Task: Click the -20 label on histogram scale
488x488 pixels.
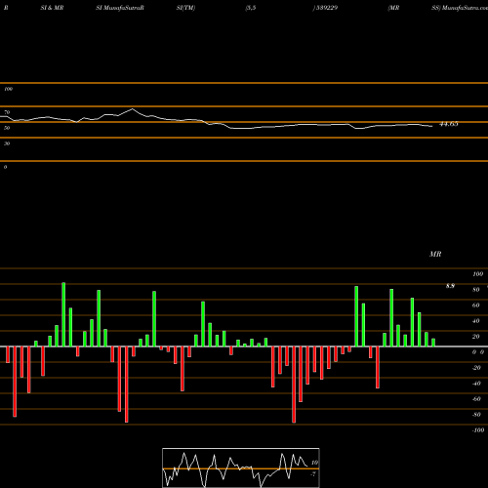Action: point(476,368)
